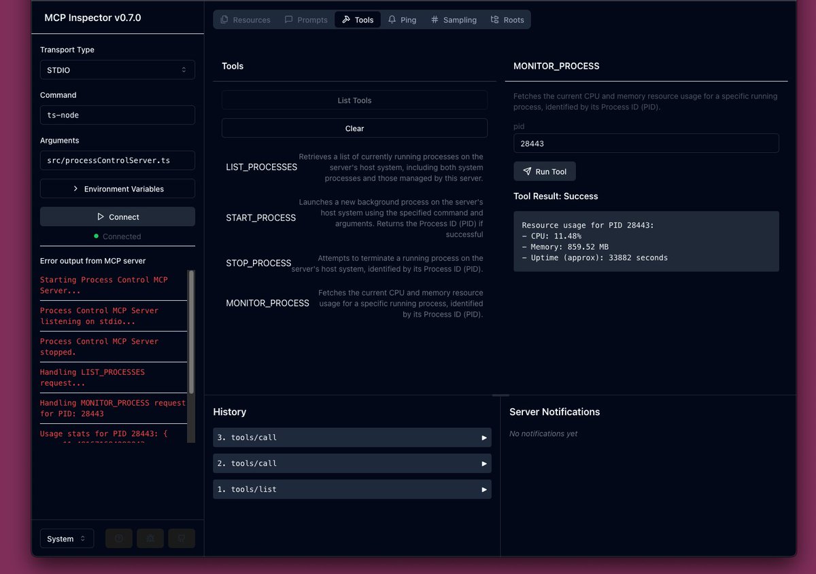
Task: Click 'Handling MONITOR_PROCESS request for PID' log entry
Action: (x=113, y=408)
